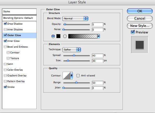Uncheck the Drop Shadow checkbox
This screenshot has width=155, height=113.
click(x=5, y=24)
